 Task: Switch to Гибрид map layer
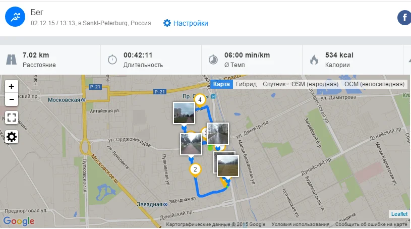(246, 84)
